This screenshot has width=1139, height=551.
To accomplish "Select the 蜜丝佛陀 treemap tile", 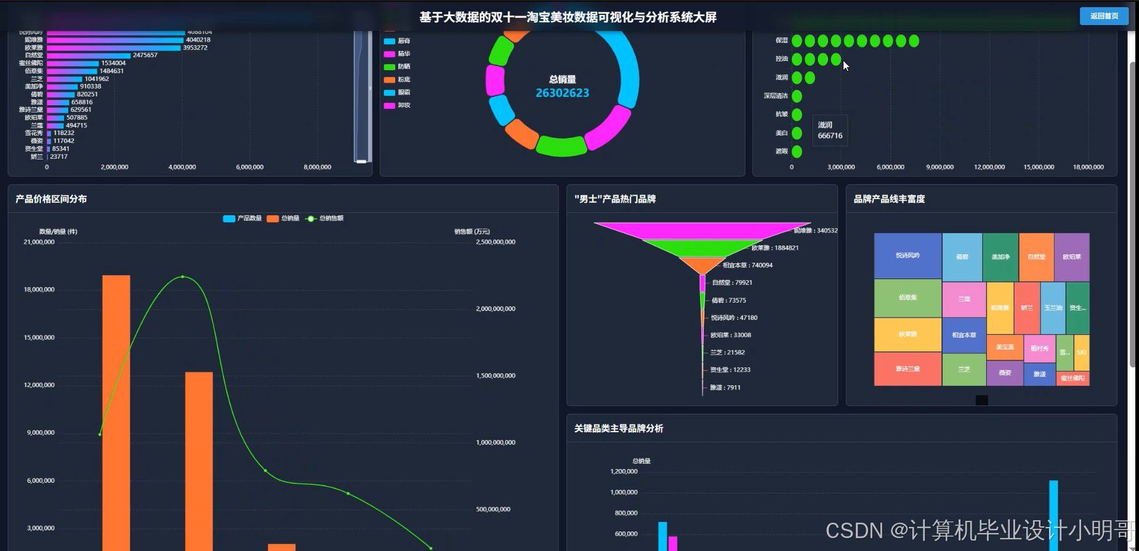I will pyautogui.click(x=1073, y=378).
